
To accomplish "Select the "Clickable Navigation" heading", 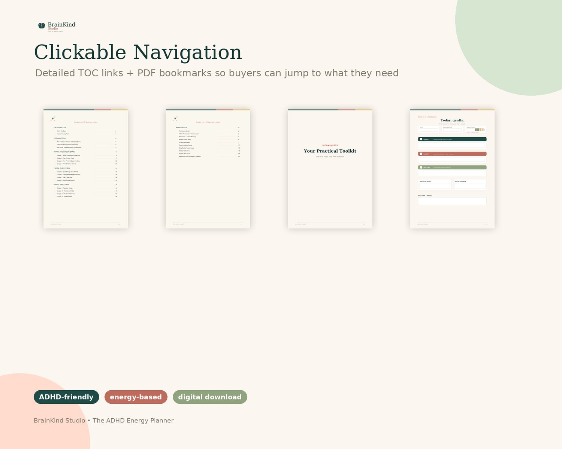I will click(x=138, y=52).
